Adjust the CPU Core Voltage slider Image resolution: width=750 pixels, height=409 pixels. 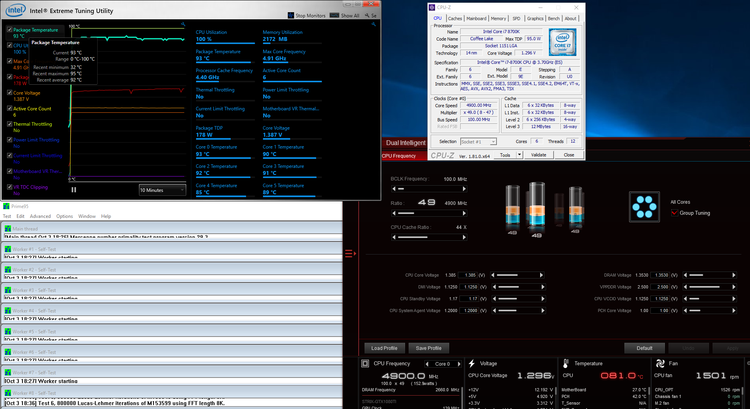coord(517,275)
